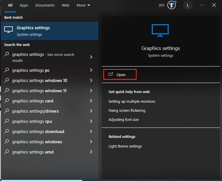Image resolution: width=222 pixels, height=181 pixels.
Task: Open the three-dot options menu
Action: click(x=202, y=5)
